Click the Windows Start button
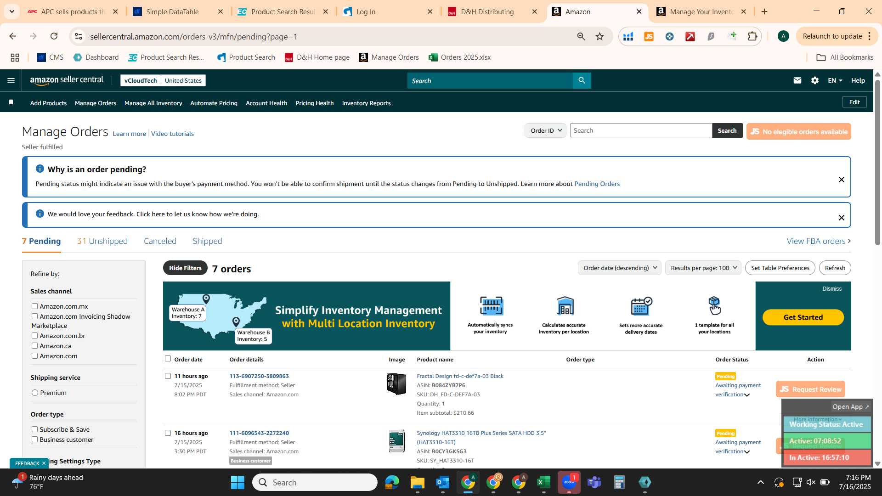Viewport: 882px width, 496px height. click(237, 482)
